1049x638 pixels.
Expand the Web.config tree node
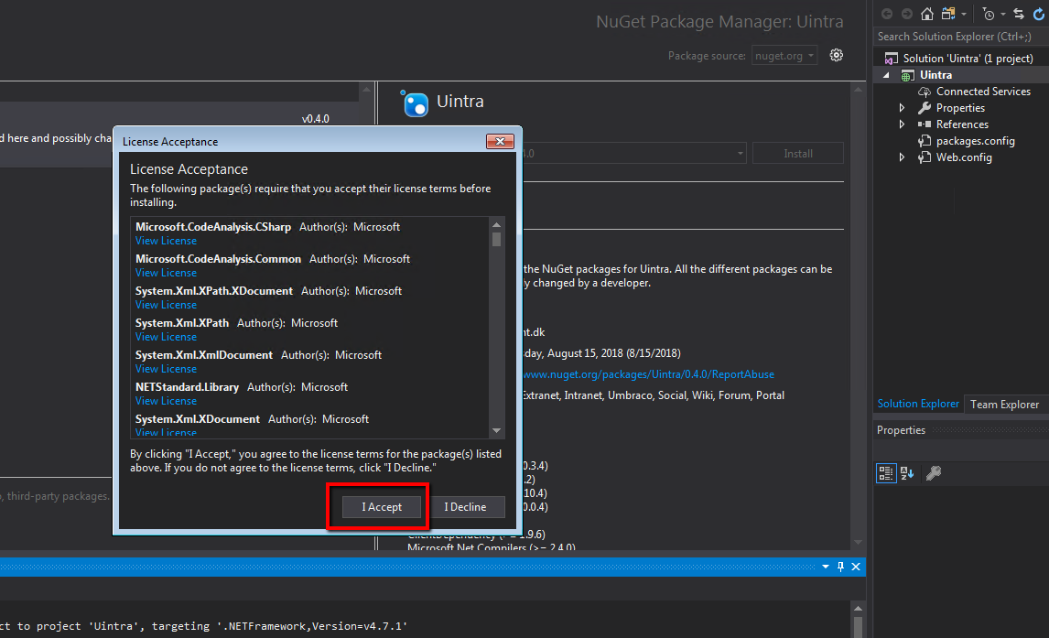click(902, 157)
